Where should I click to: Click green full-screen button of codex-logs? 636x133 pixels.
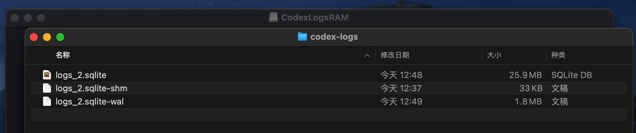tap(60, 37)
